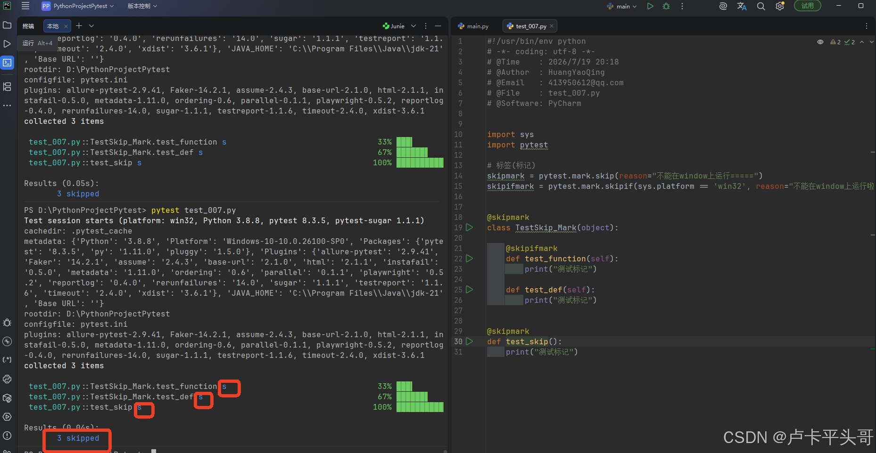Open editor tabs options three-dot menu

pos(867,26)
